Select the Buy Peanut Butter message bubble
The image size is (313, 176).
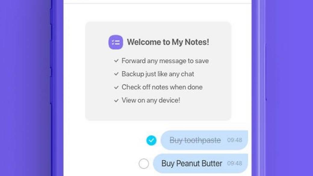coord(201,163)
